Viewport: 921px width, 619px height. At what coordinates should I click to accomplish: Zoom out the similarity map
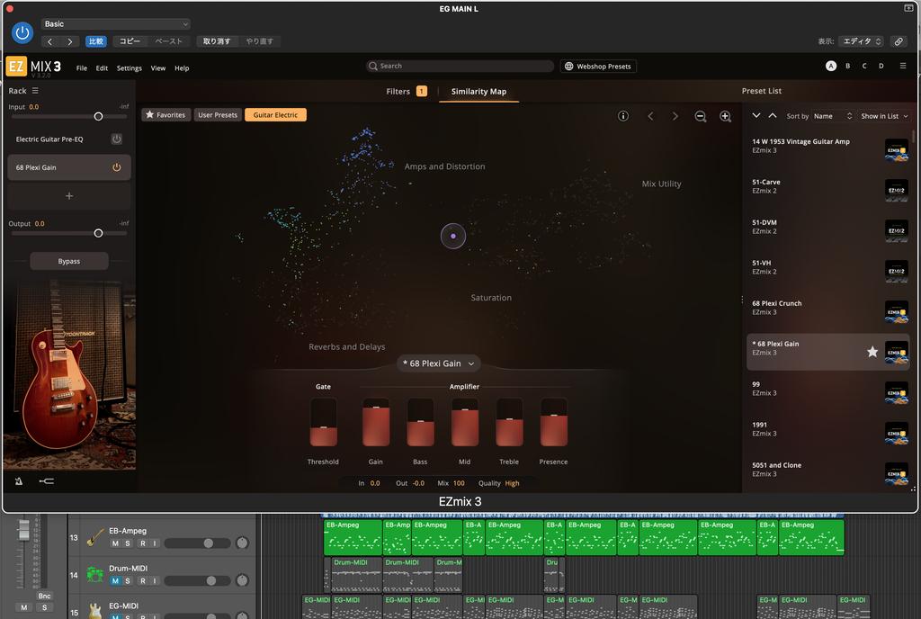coord(700,116)
